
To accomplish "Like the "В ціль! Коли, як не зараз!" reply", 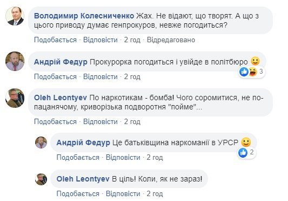I will (x=78, y=194).
